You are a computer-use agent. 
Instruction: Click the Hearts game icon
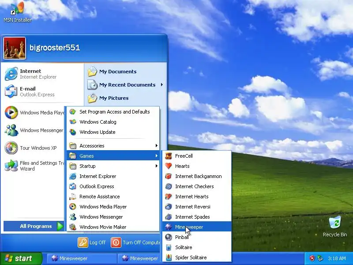(169, 166)
